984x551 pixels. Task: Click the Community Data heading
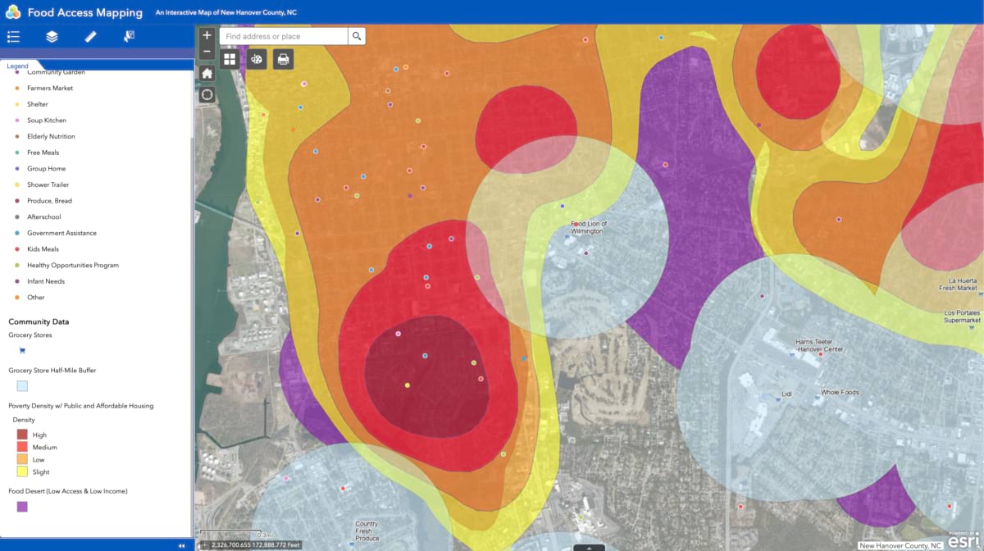pyautogui.click(x=39, y=322)
